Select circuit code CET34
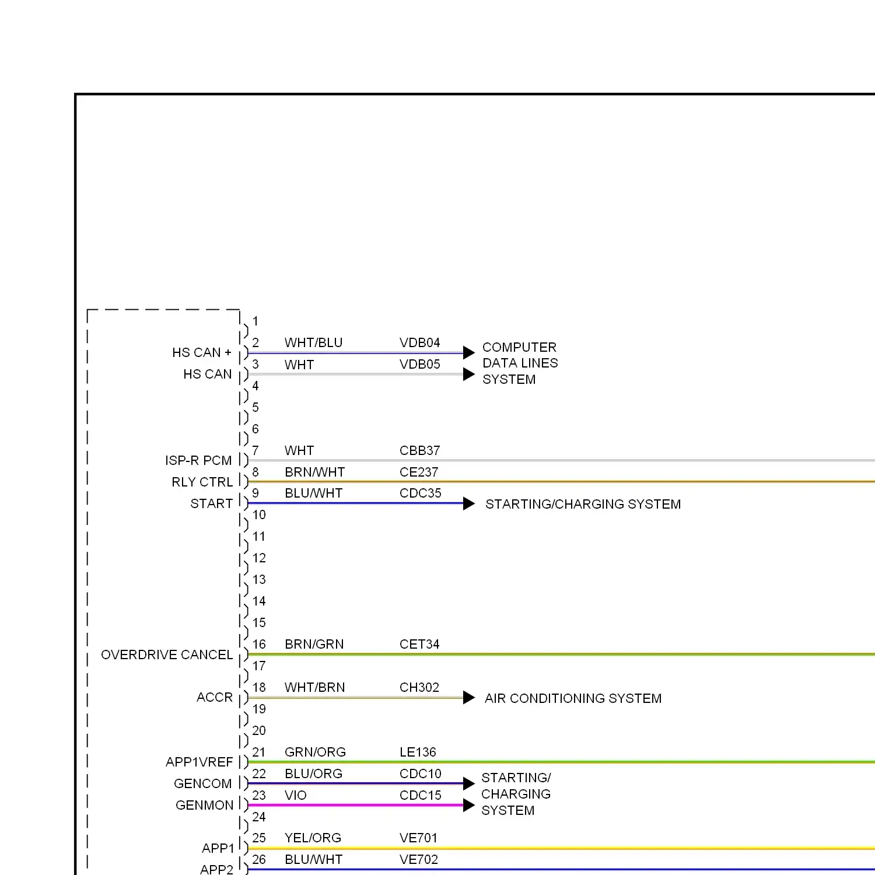 pyautogui.click(x=419, y=644)
